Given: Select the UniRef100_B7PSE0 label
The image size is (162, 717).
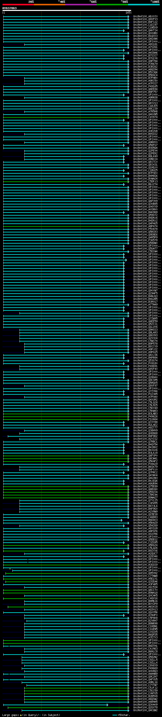Looking at the screenshot, I should pos(145,173).
